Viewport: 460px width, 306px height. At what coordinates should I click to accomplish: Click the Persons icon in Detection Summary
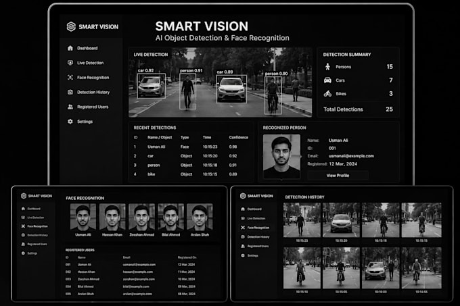tap(327, 67)
